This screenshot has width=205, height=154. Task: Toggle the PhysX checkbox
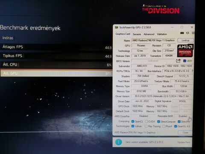(164, 126)
